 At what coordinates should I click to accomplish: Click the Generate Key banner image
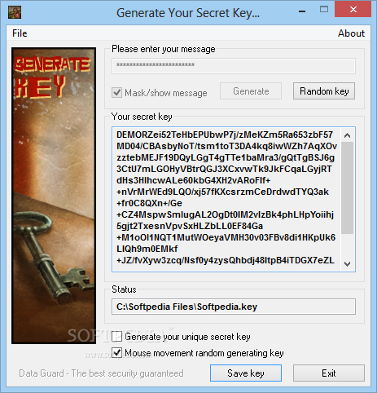[x=54, y=196]
